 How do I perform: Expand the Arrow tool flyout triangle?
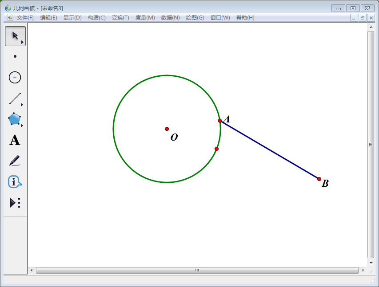point(22,42)
